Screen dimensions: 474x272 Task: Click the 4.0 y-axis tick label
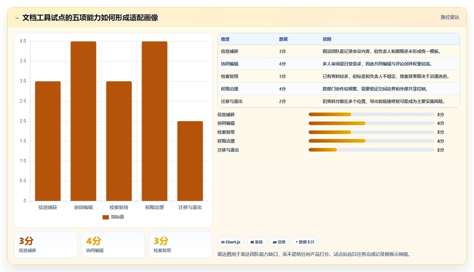23,41
